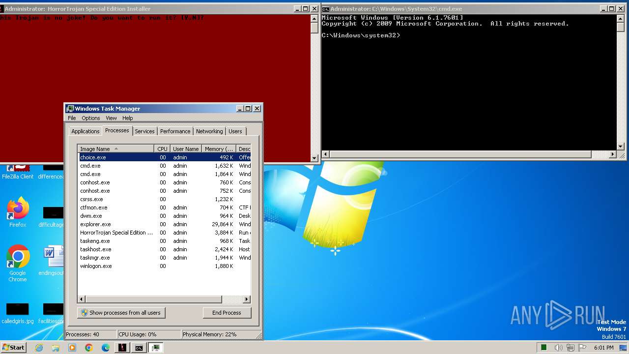Select choice.exe process row
Screen dimensions: 629x354
[x=165, y=157]
